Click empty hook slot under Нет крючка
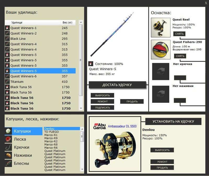The width and height of the screenshot is (209, 176). (161, 71)
